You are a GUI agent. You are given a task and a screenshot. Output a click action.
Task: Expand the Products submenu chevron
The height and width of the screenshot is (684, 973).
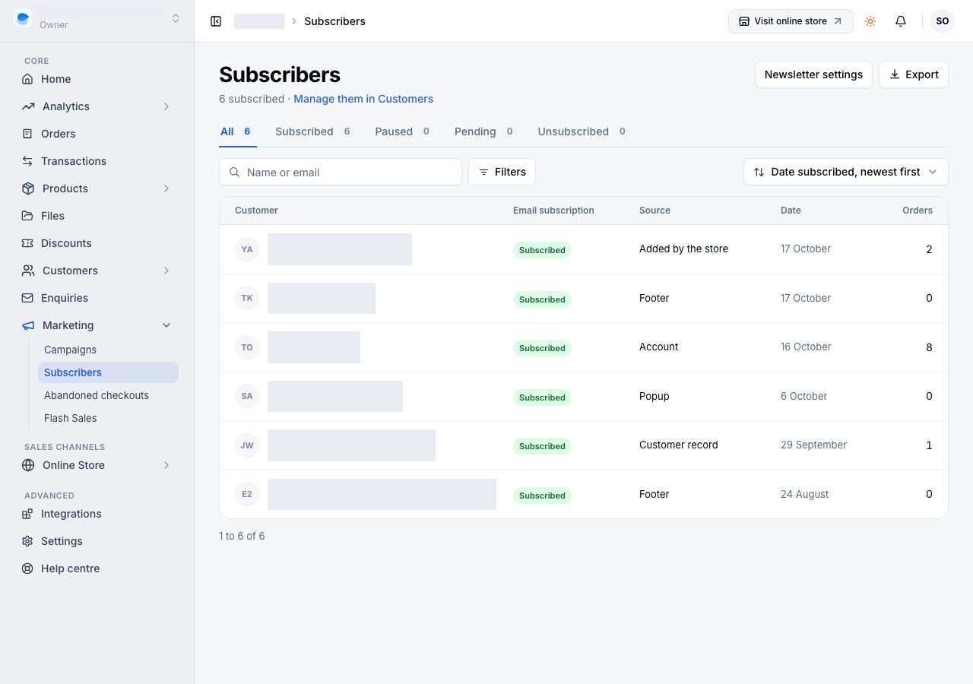[166, 188]
